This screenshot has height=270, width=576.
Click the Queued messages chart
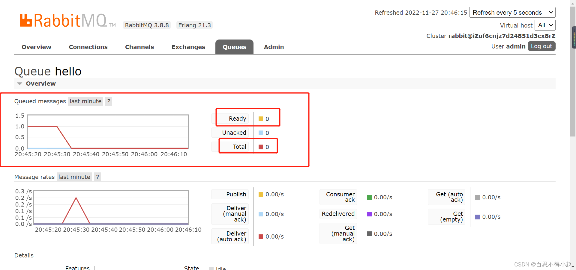tap(108, 132)
